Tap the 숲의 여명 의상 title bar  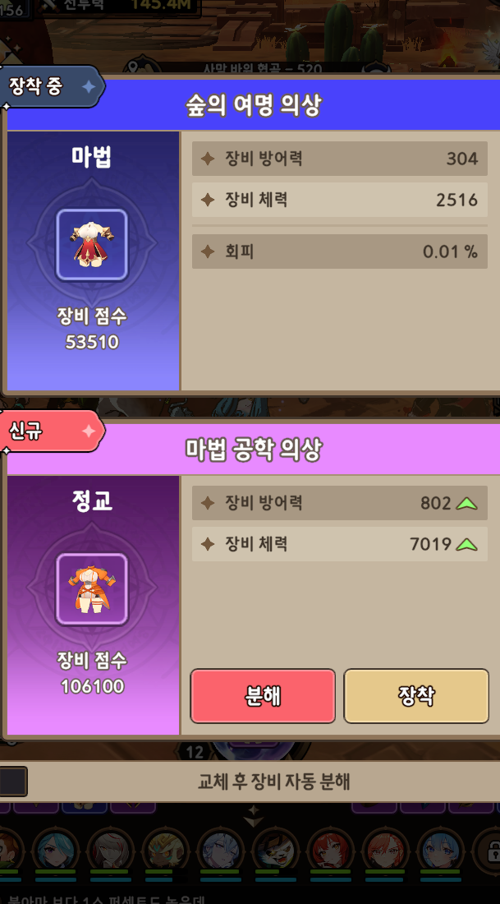pyautogui.click(x=252, y=105)
